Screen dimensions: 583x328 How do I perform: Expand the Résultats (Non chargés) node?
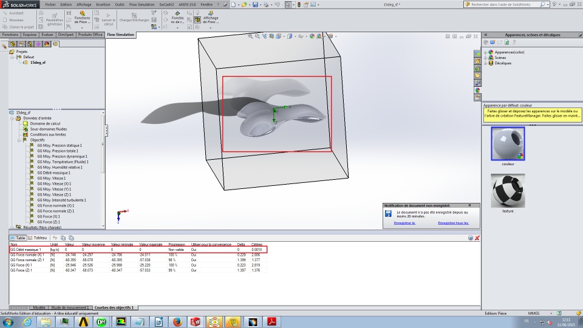coord(12,227)
